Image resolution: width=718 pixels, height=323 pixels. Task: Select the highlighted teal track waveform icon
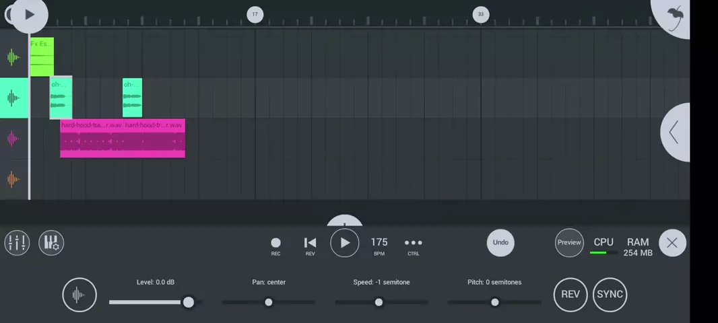coord(13,98)
